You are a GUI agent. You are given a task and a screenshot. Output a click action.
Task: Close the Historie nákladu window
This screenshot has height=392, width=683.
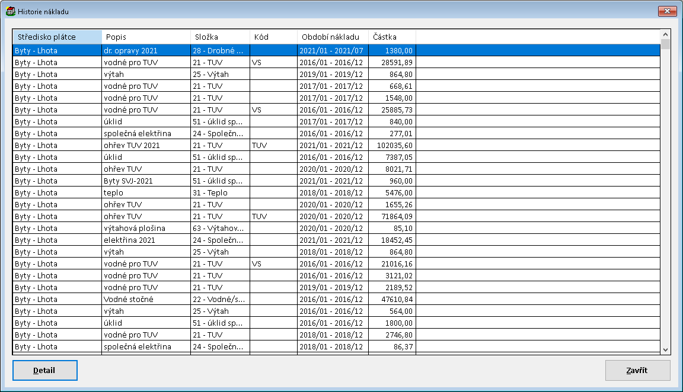point(668,11)
